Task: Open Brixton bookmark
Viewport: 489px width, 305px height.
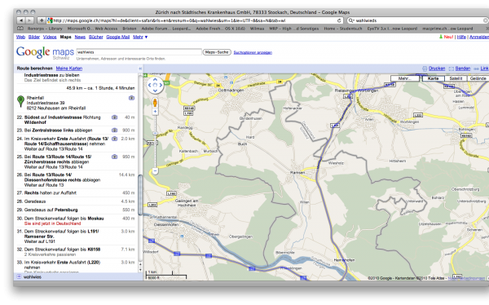Action: [x=130, y=29]
